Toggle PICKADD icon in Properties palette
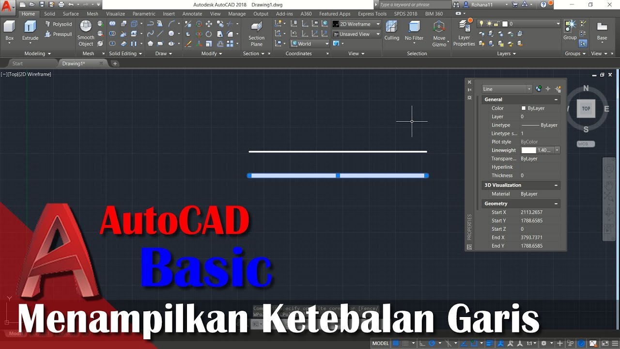This screenshot has width=620, height=349. click(x=538, y=89)
